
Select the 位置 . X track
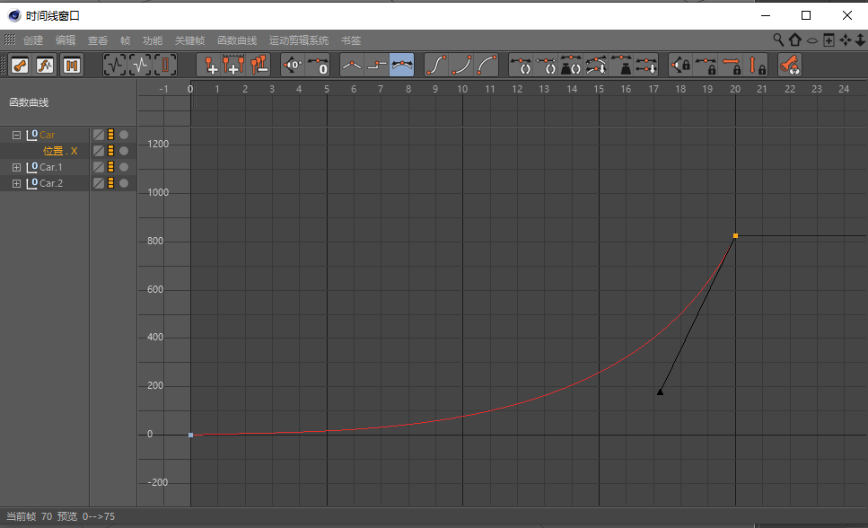point(60,151)
